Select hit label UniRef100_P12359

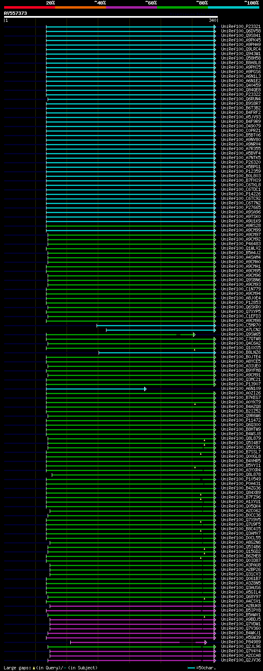[x=241, y=172]
